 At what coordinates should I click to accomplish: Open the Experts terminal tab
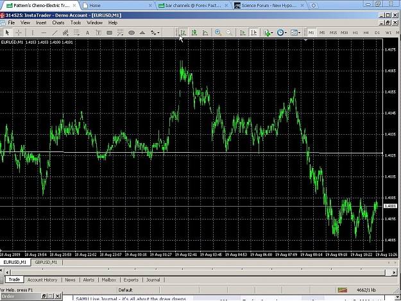[131, 280]
